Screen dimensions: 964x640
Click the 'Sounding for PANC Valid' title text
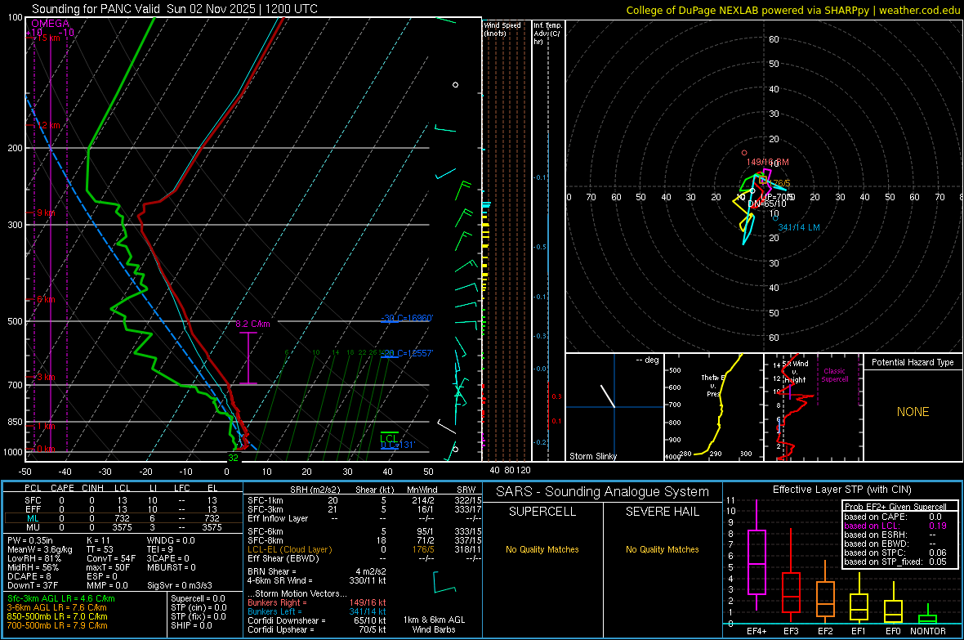click(x=97, y=9)
